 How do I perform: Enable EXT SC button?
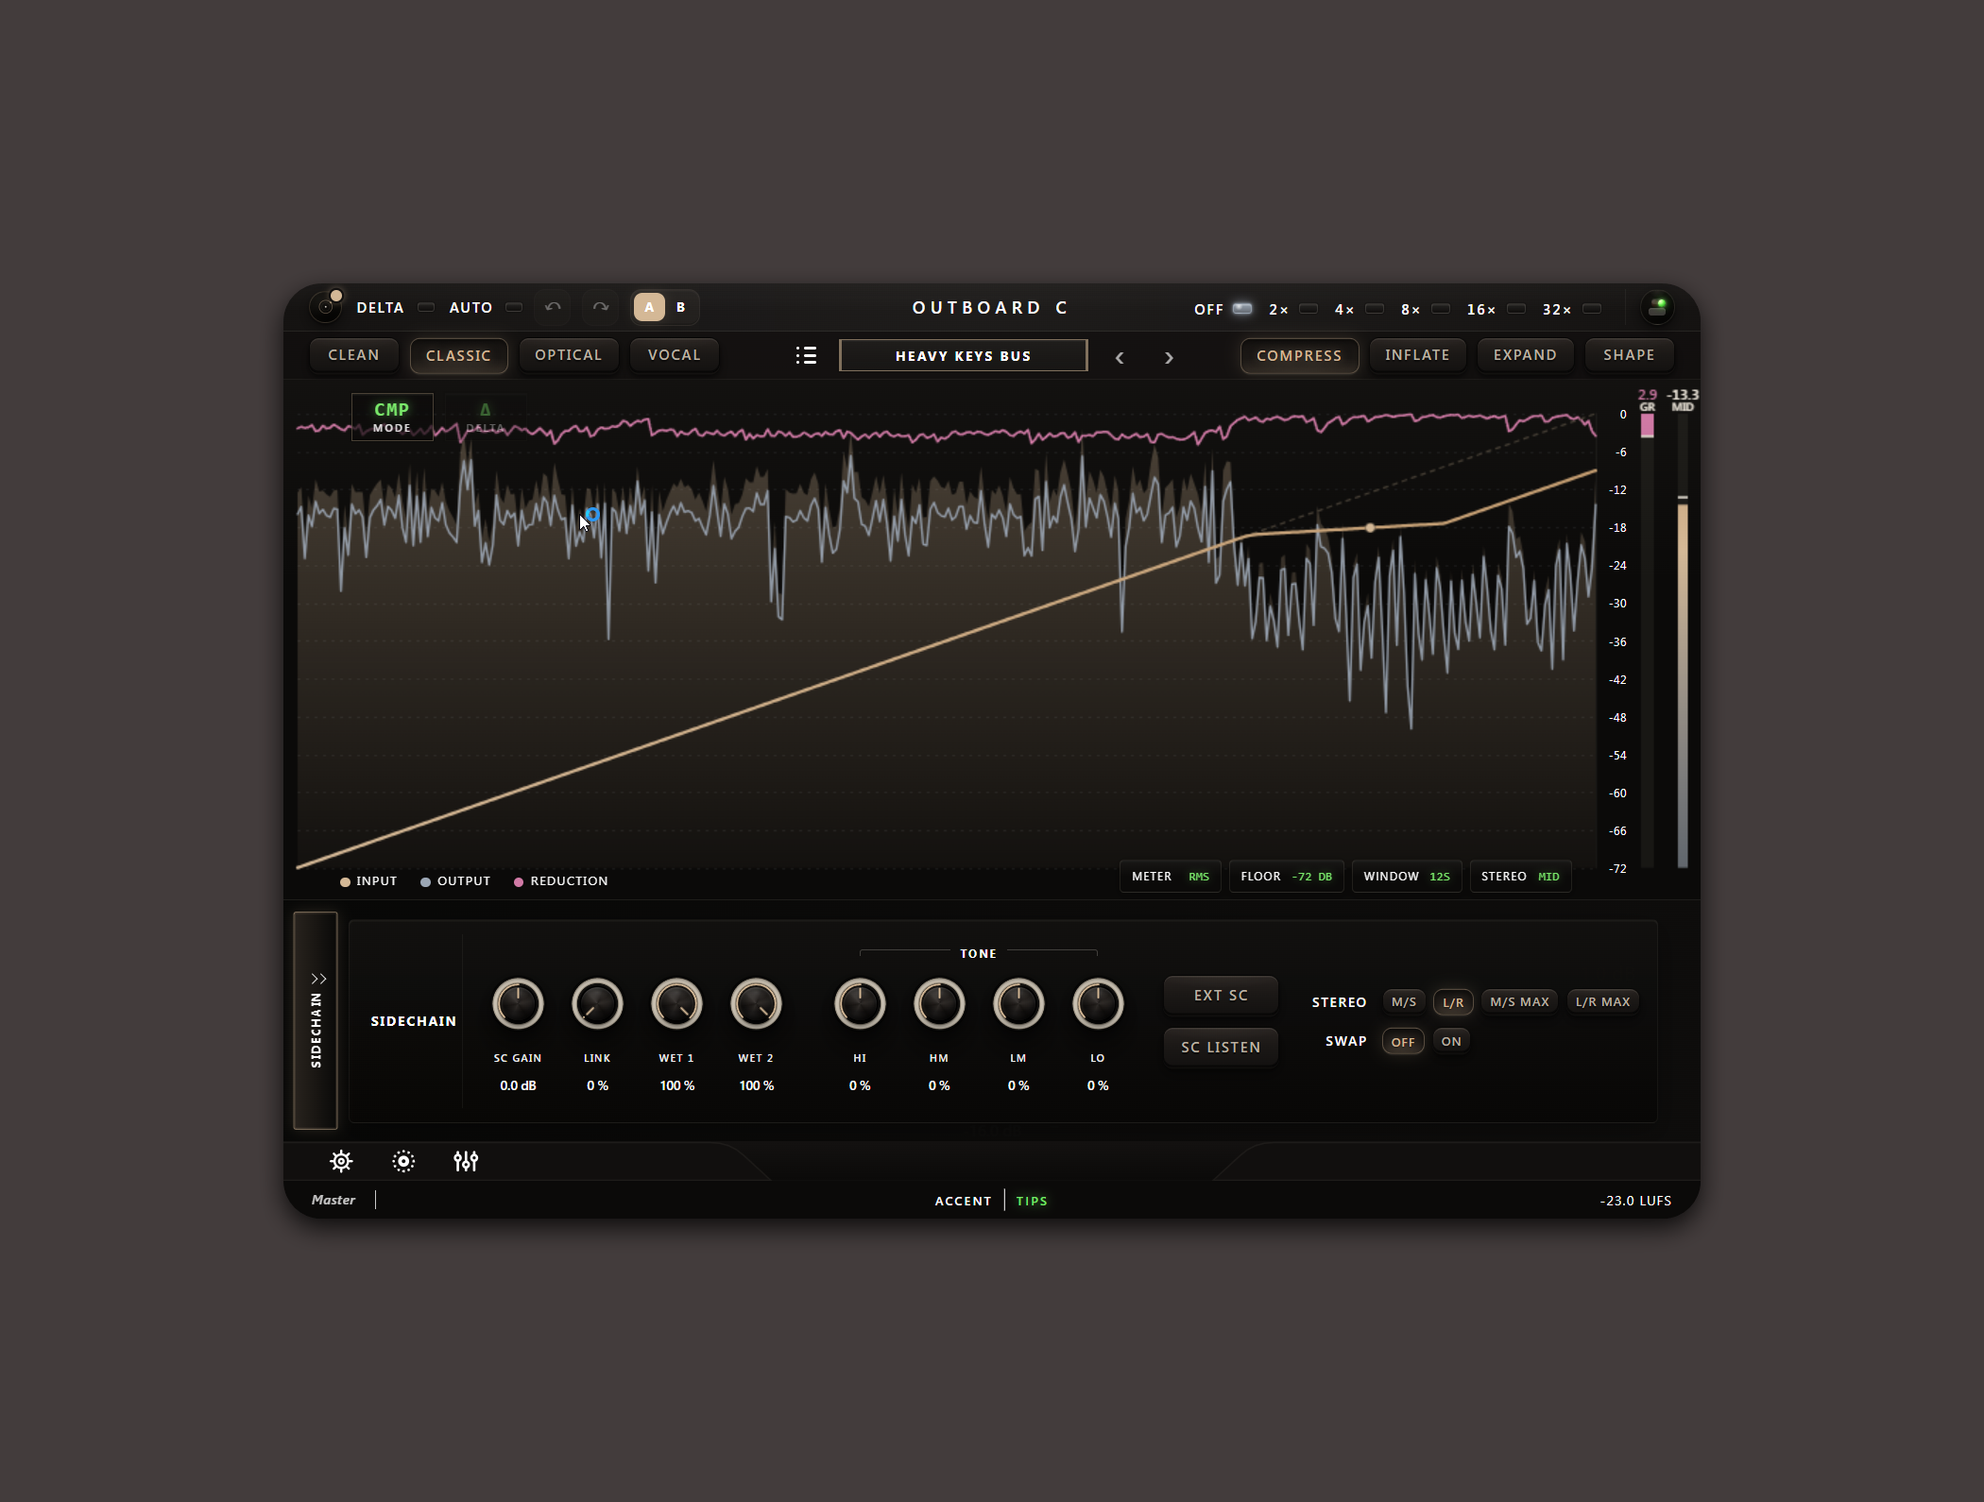[1221, 996]
